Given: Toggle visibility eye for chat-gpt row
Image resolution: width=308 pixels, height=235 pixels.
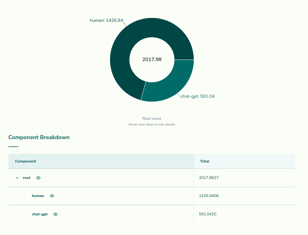Looking at the screenshot, I should (55, 214).
